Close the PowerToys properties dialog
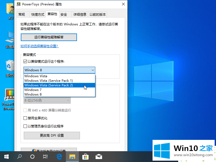This screenshot has height=162, width=216. click(x=123, y=4)
